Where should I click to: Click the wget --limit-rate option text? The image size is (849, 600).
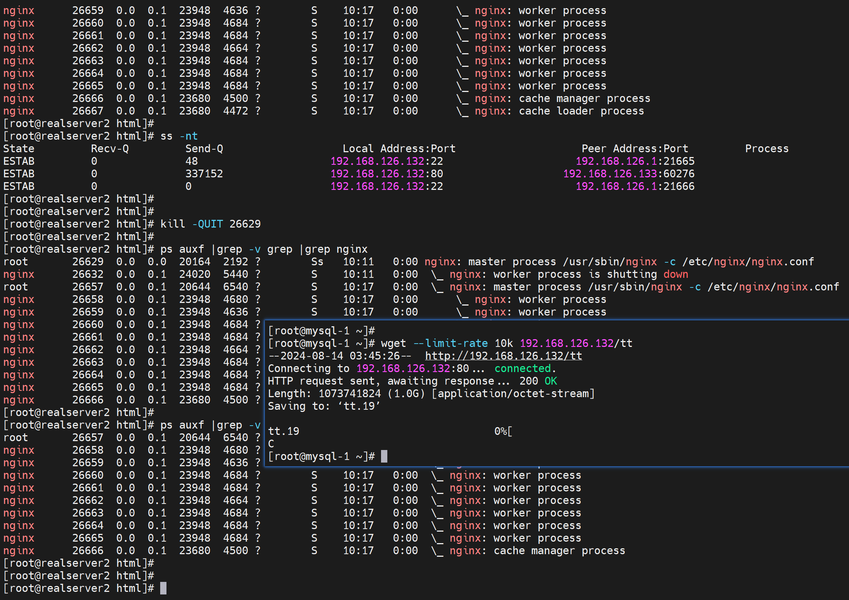[x=450, y=343]
